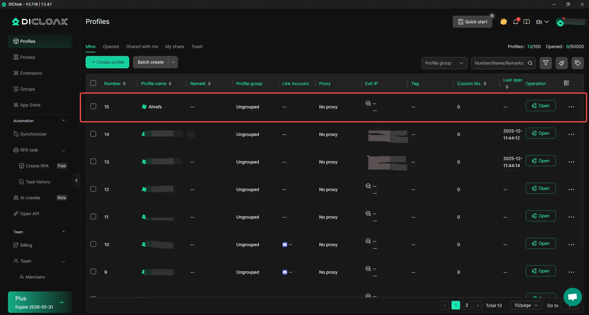
Task: Open the Profile group dropdown
Action: point(444,63)
